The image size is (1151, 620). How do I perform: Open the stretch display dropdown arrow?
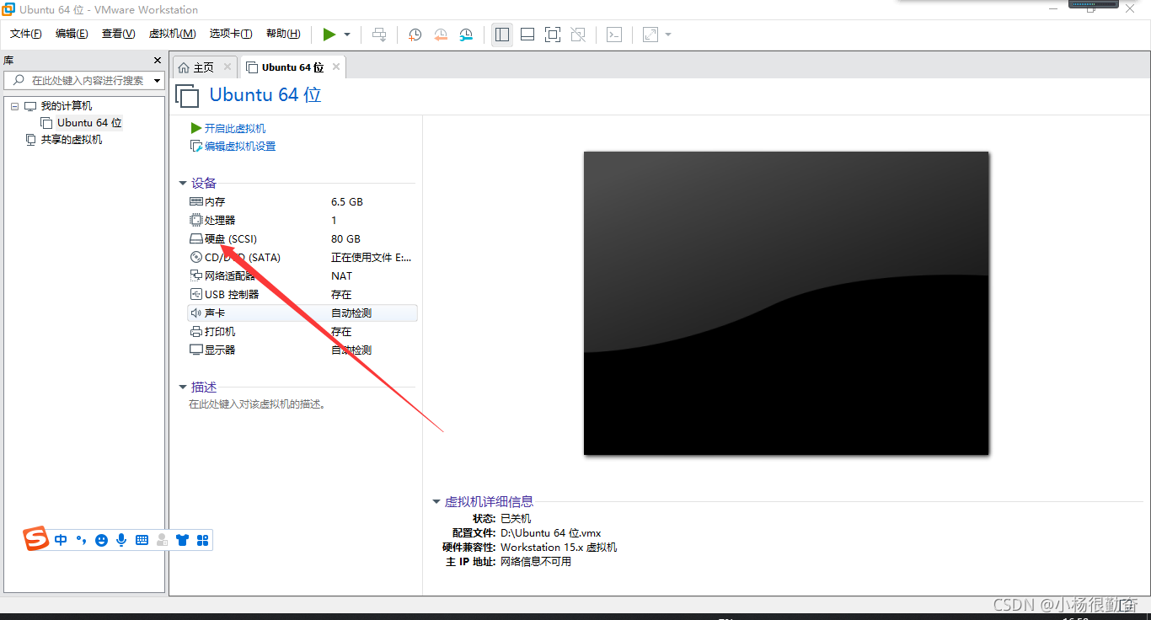pyautogui.click(x=668, y=35)
